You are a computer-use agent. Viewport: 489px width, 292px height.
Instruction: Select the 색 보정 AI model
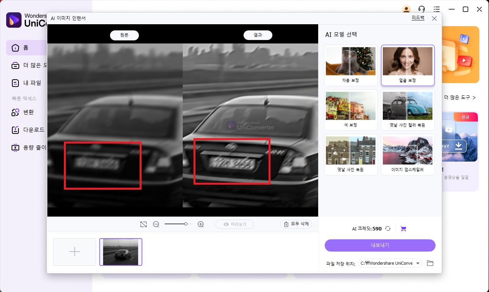(x=351, y=110)
